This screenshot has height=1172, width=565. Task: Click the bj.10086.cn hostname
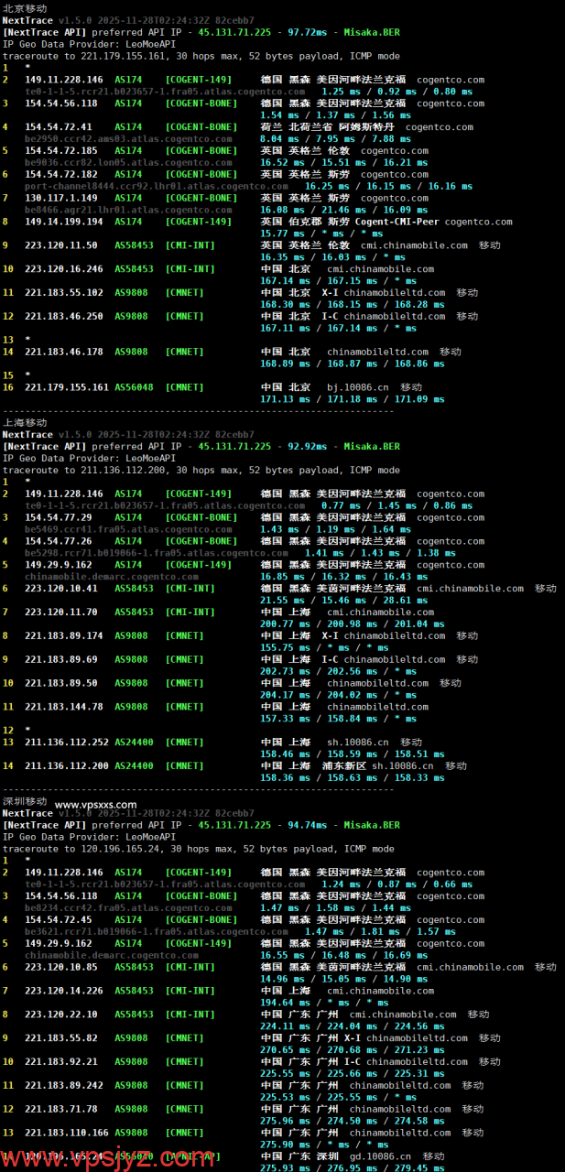(x=358, y=387)
